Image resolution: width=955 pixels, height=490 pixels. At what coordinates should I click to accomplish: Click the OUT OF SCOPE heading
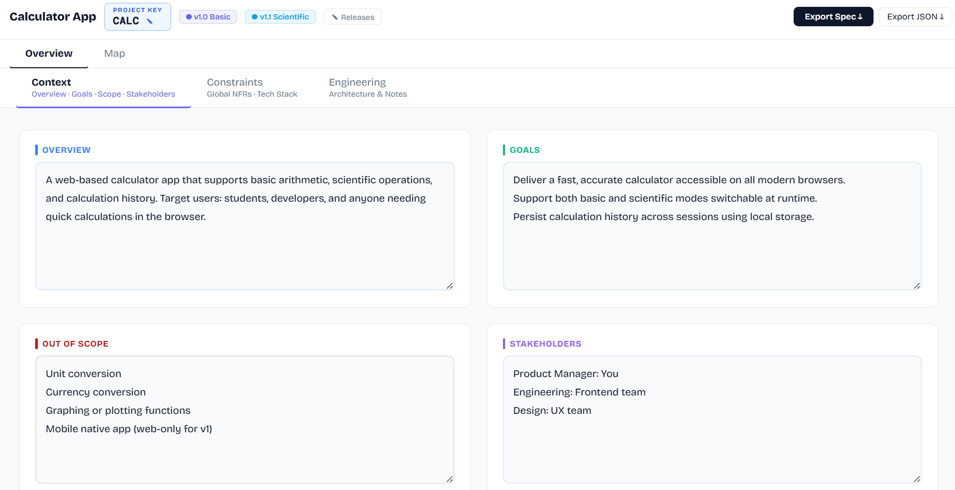click(75, 344)
